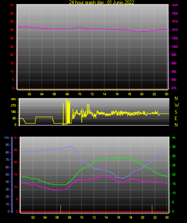Click the 40 label on green temperature axis
This screenshot has width=187, height=223.
(x=174, y=138)
